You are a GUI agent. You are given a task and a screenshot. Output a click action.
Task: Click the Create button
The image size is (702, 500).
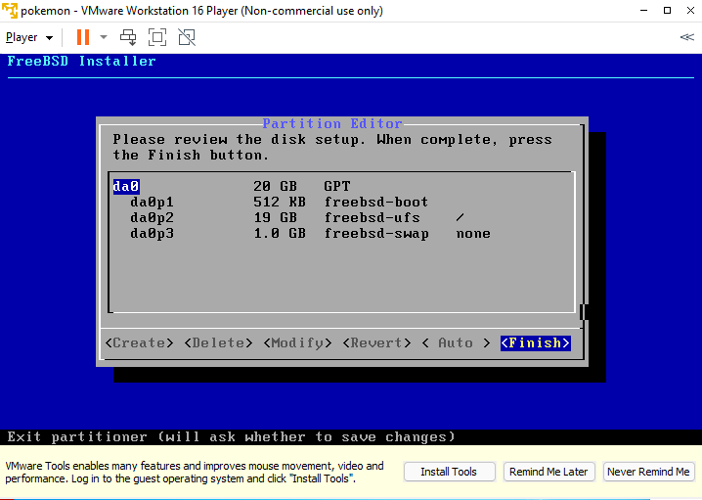coord(139,343)
